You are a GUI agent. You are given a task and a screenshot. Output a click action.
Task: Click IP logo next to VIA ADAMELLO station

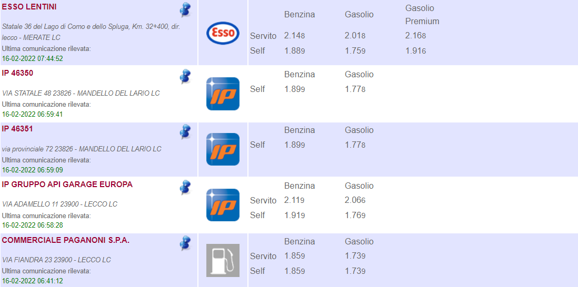point(223,205)
